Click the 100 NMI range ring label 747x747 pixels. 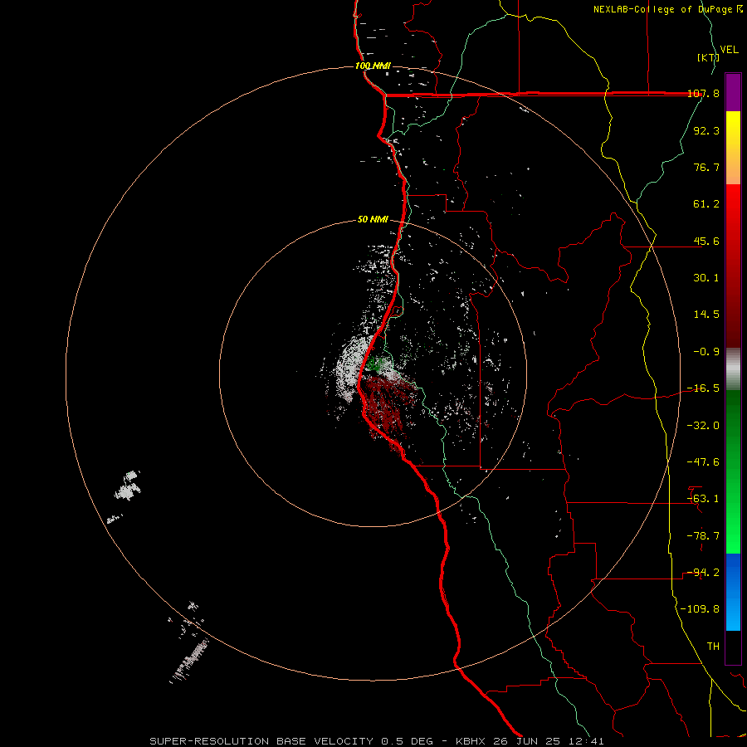coord(373,66)
